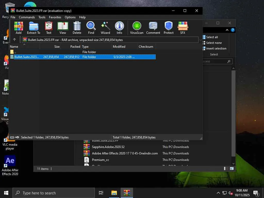Open the Commands menu
This screenshot has height=198, width=264.
[27, 17]
